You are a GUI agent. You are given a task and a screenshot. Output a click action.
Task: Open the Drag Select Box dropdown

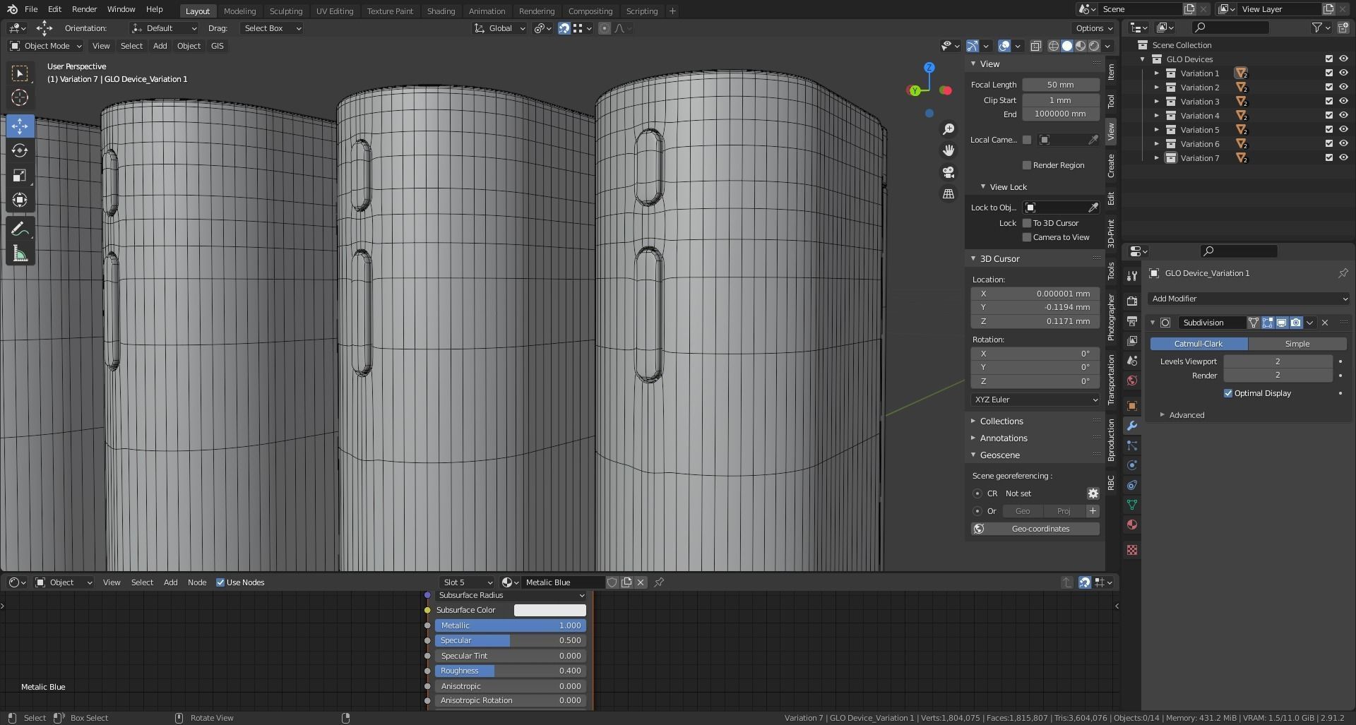[x=272, y=28]
